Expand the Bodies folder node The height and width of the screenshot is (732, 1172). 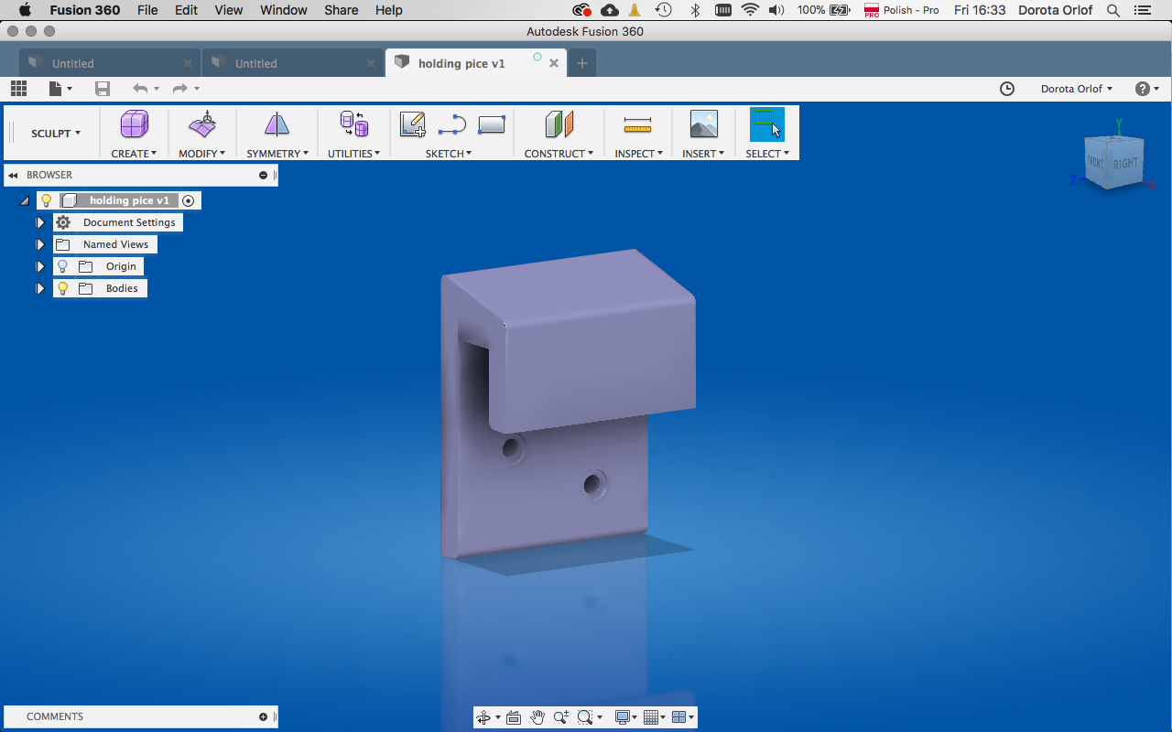coord(40,288)
